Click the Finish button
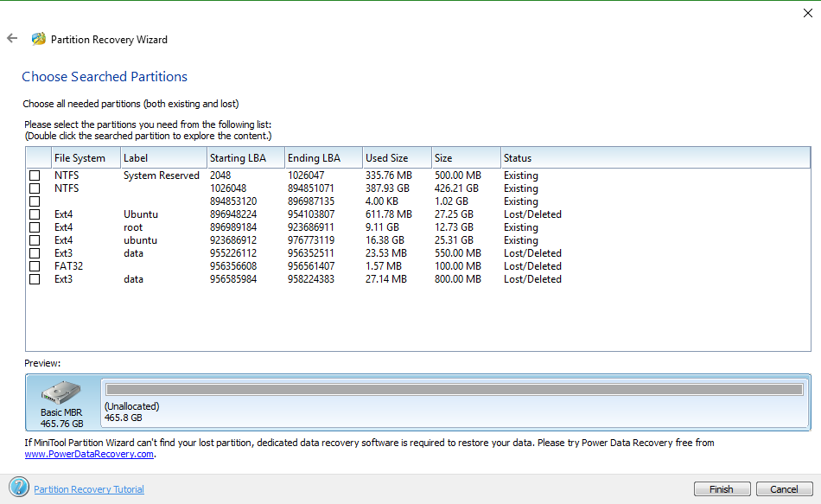 click(x=722, y=488)
